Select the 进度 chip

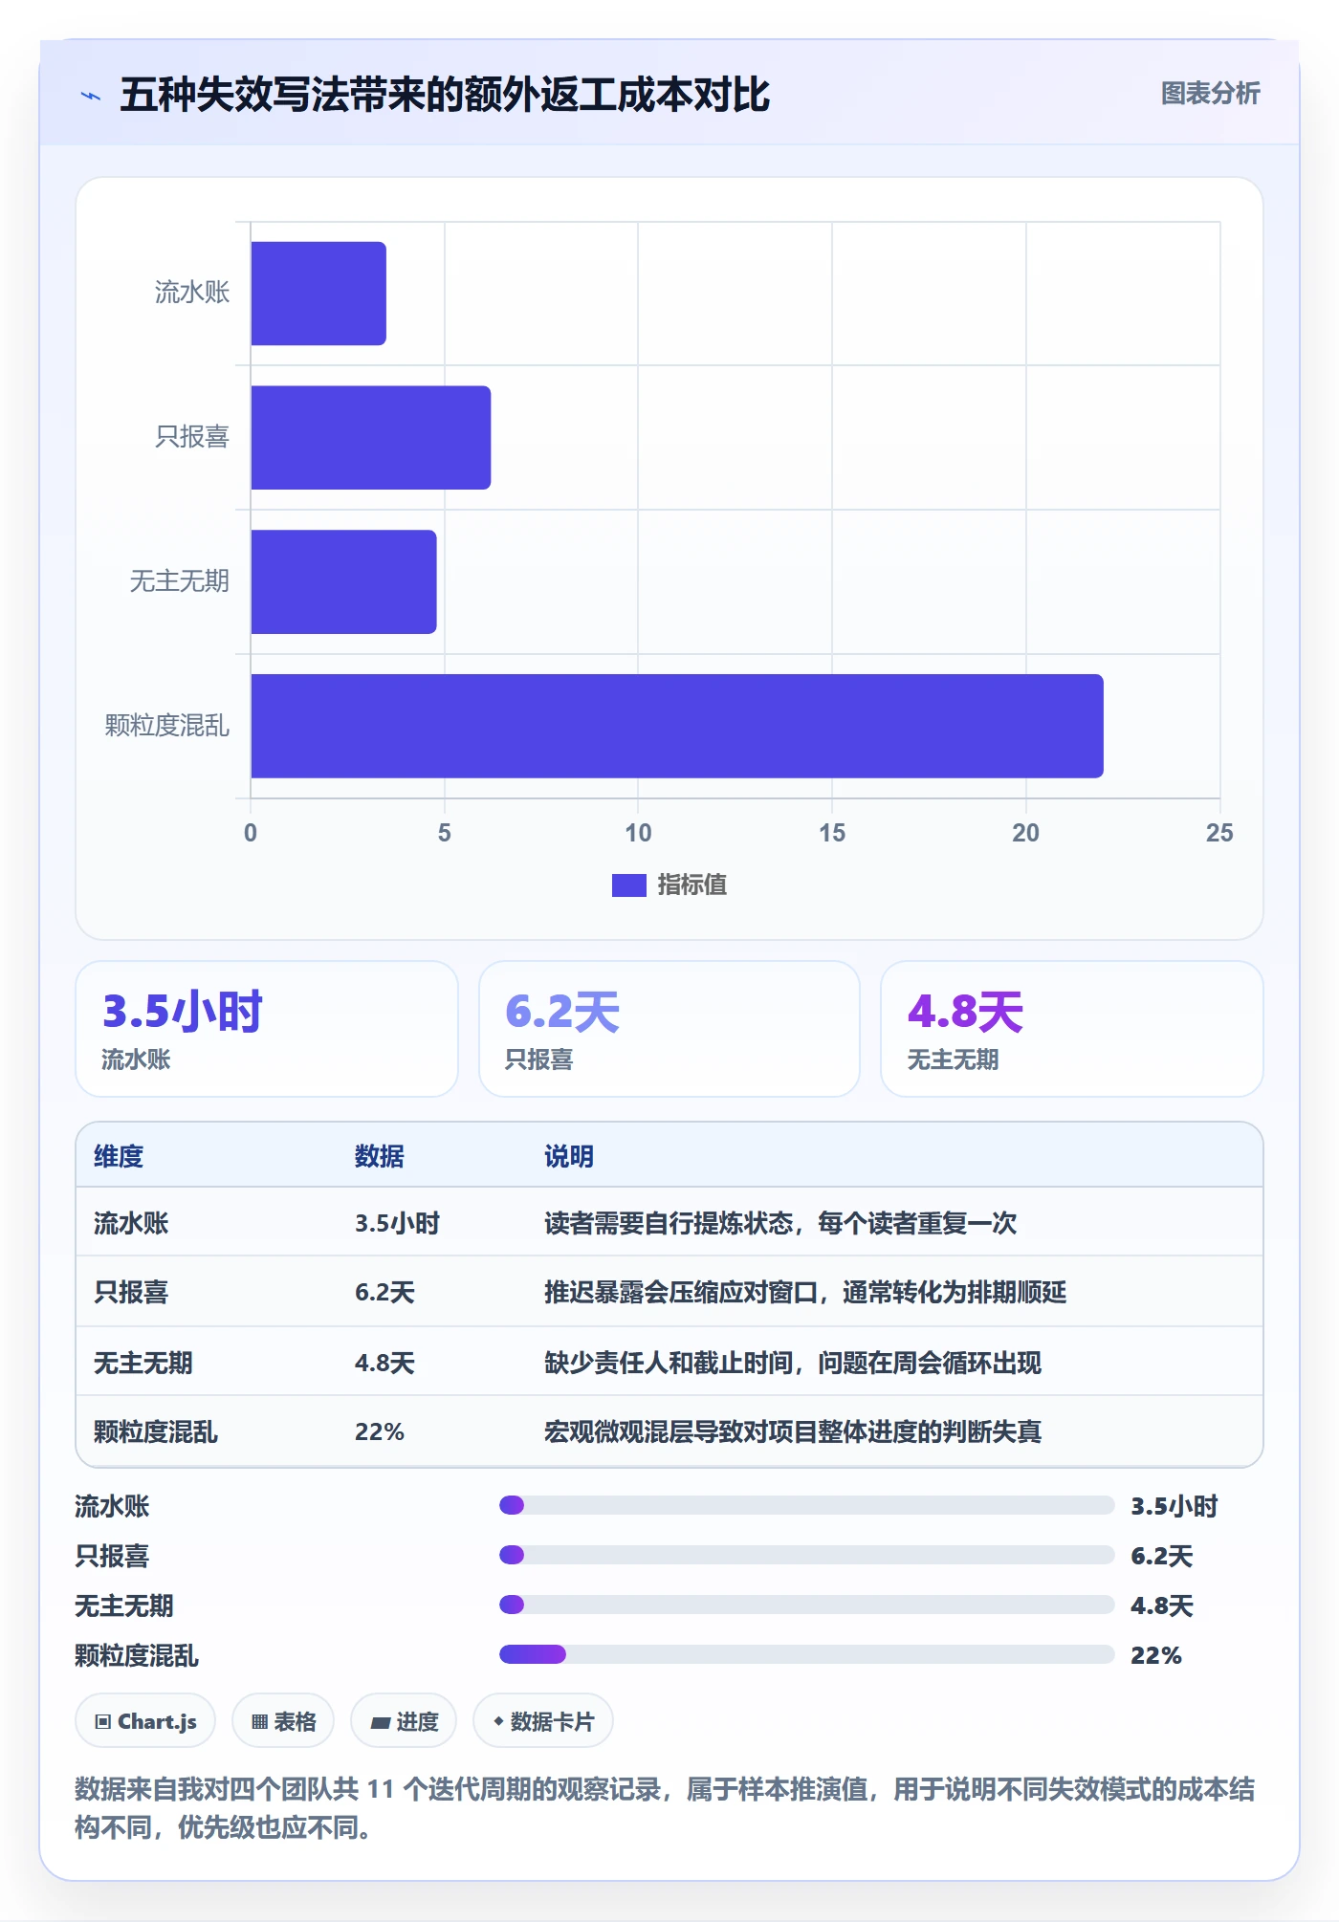404,1721
